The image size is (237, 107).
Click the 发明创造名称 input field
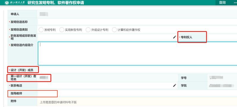tap(138, 22)
